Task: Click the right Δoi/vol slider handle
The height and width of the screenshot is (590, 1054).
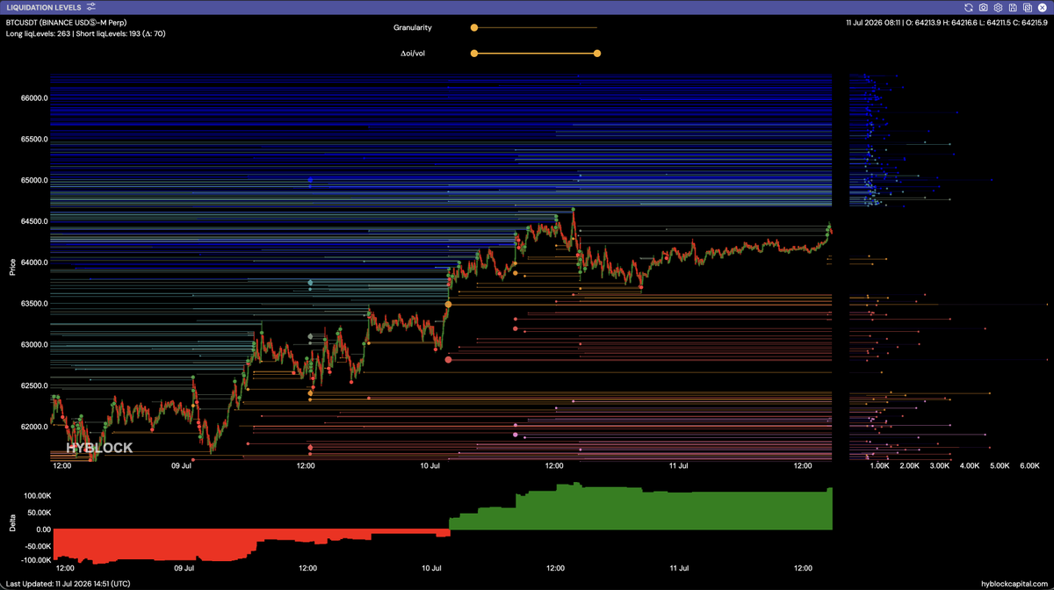Action: point(597,54)
